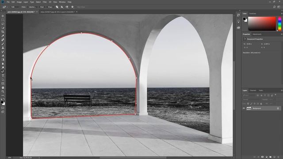The width and height of the screenshot is (283, 159).
Task: Select the Blur tool
Action: (3, 64)
